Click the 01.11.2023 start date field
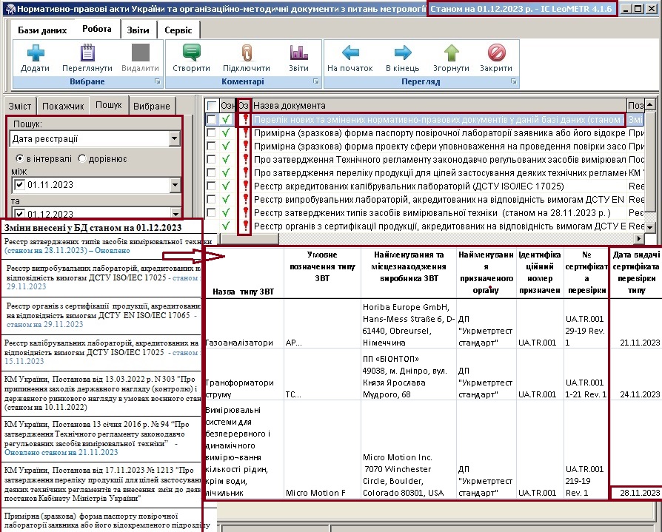The height and width of the screenshot is (532, 662). [97, 185]
